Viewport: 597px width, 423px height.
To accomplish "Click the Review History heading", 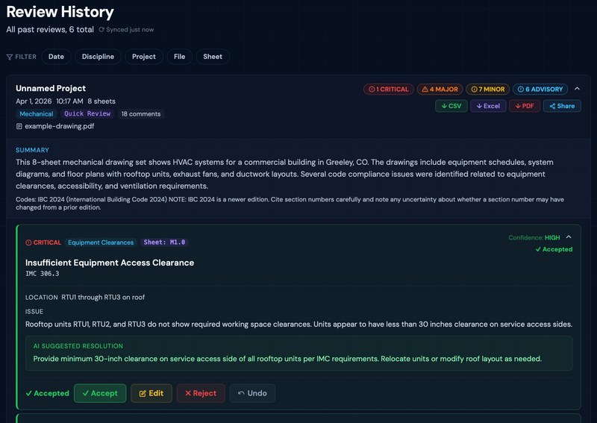I will pyautogui.click(x=60, y=12).
